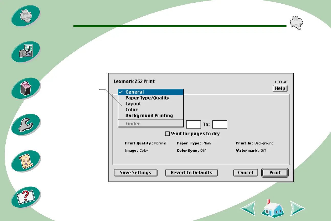Select General in the pop-up menu
Image resolution: width=331 pixels, height=221 pixels.
[151, 92]
